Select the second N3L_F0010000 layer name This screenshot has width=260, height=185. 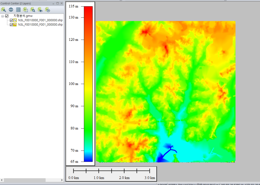coord(40,25)
